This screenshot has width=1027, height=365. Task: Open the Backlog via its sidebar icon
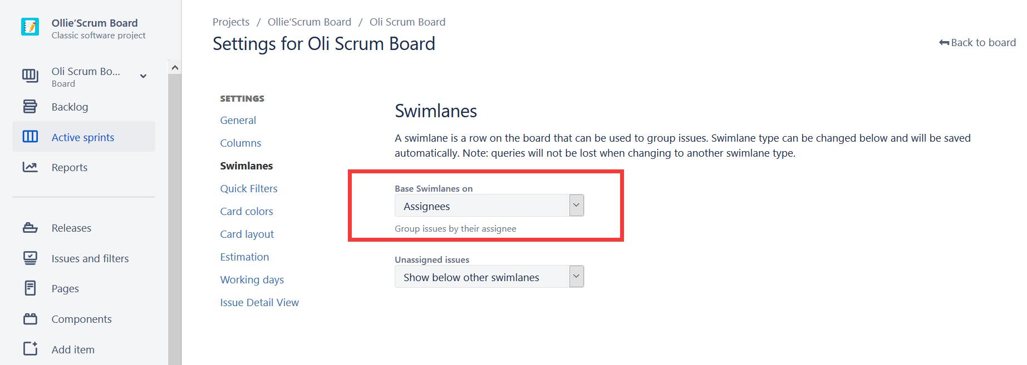30,107
